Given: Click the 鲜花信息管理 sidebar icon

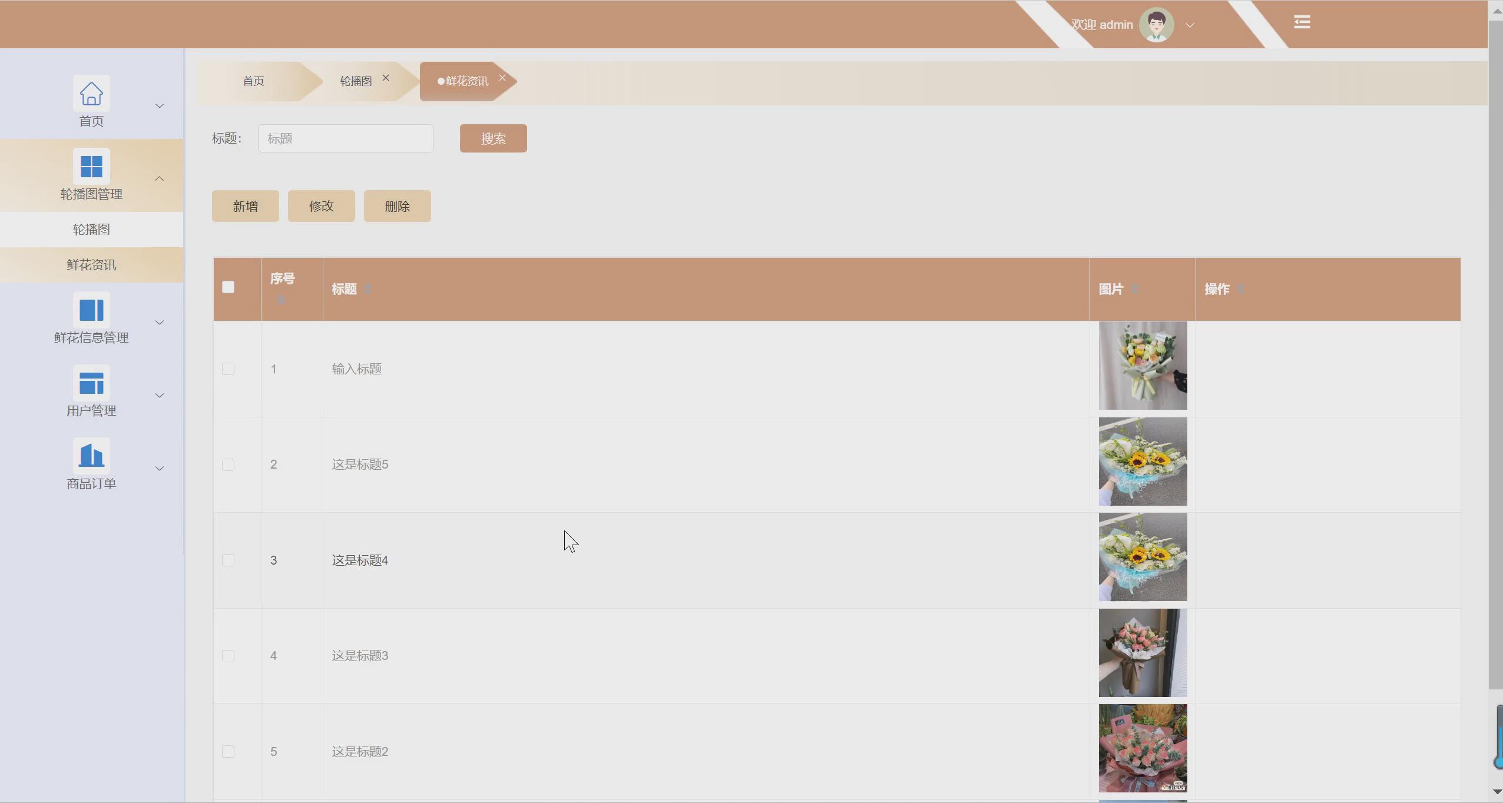Looking at the screenshot, I should (91, 310).
